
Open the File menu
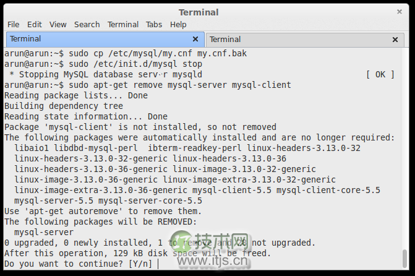(13, 24)
